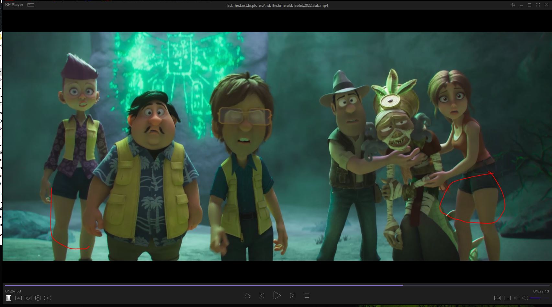Open the KMPlayer main menu

(14, 5)
